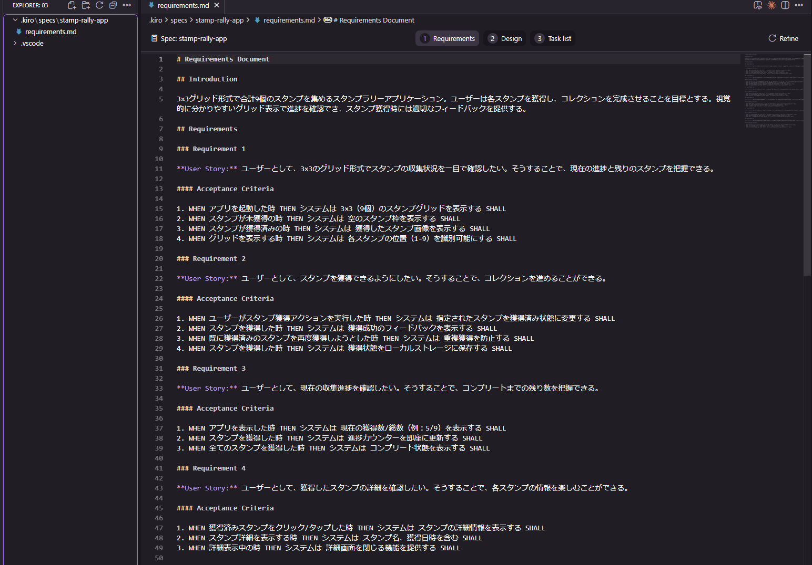Click the minimap code overview

tap(772, 89)
